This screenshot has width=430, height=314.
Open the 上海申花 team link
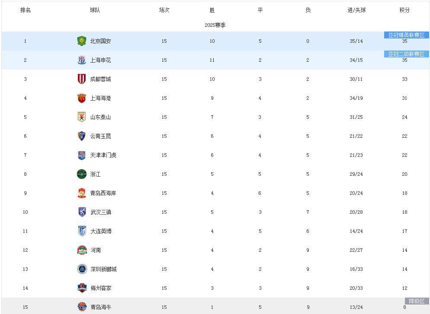100,60
